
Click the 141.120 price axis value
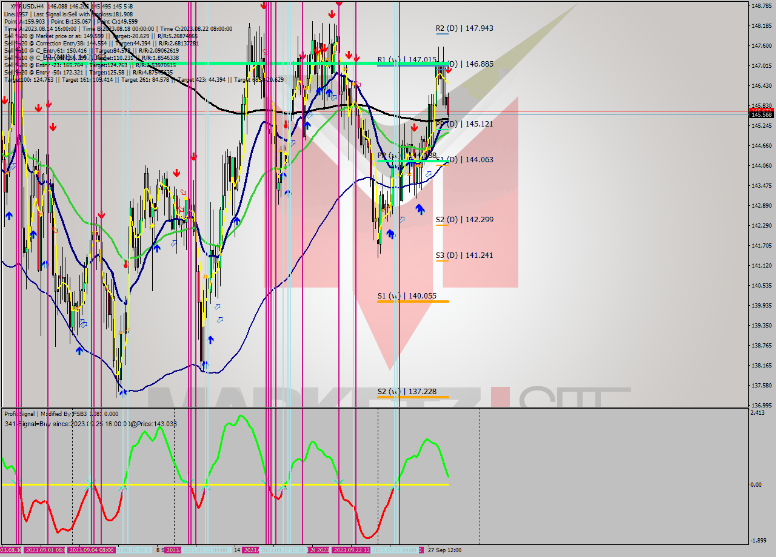click(761, 265)
